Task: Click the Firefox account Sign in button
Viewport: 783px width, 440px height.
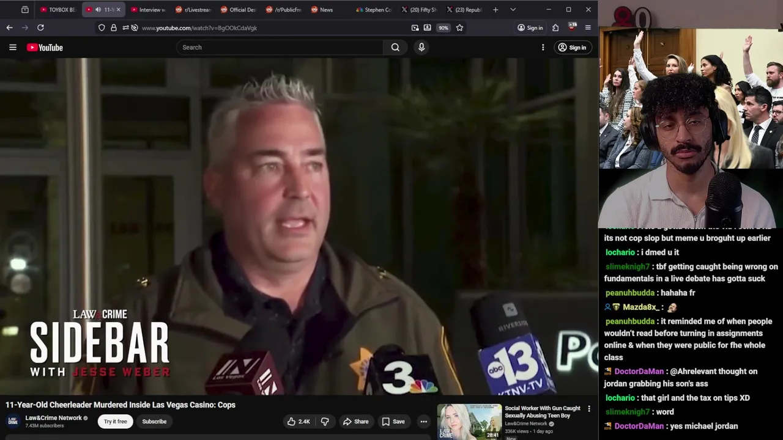Action: pyautogui.click(x=530, y=28)
